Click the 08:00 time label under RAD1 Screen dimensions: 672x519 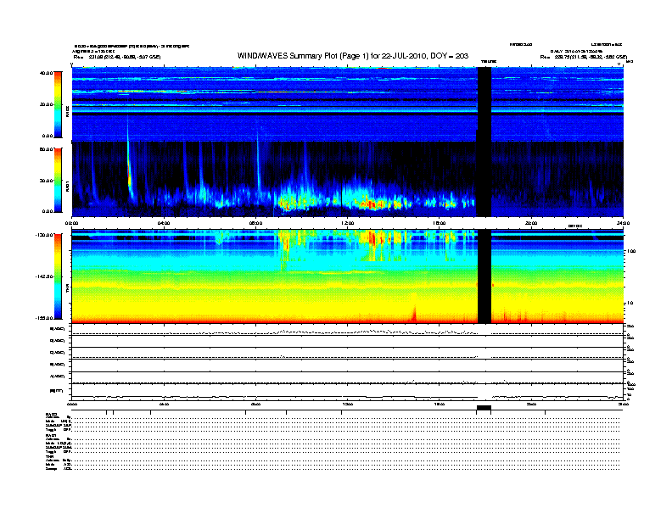pos(255,223)
